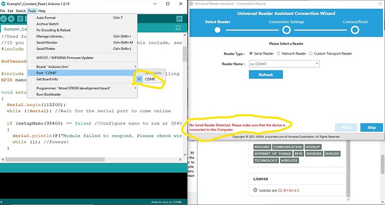The width and height of the screenshot is (385, 205).
Task: Click the Select Reader step circle
Action: coord(217,30)
